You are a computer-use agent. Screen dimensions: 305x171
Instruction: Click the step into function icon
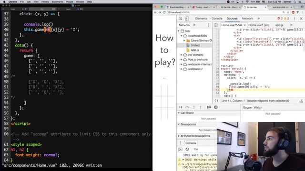(194, 107)
